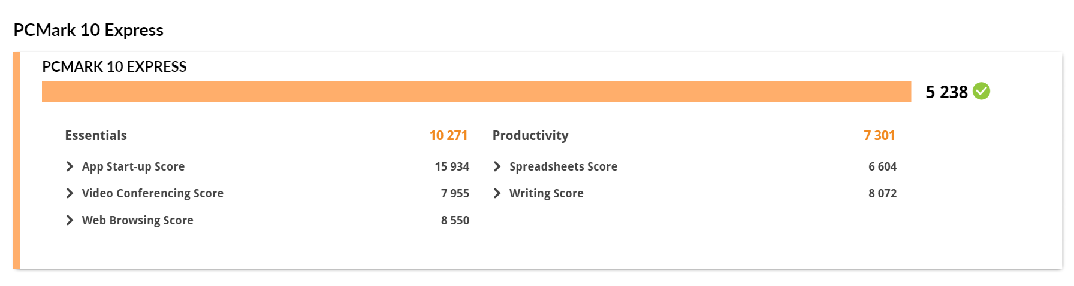Click the overall score 5 238
This screenshot has width=1074, height=286.
tap(946, 92)
